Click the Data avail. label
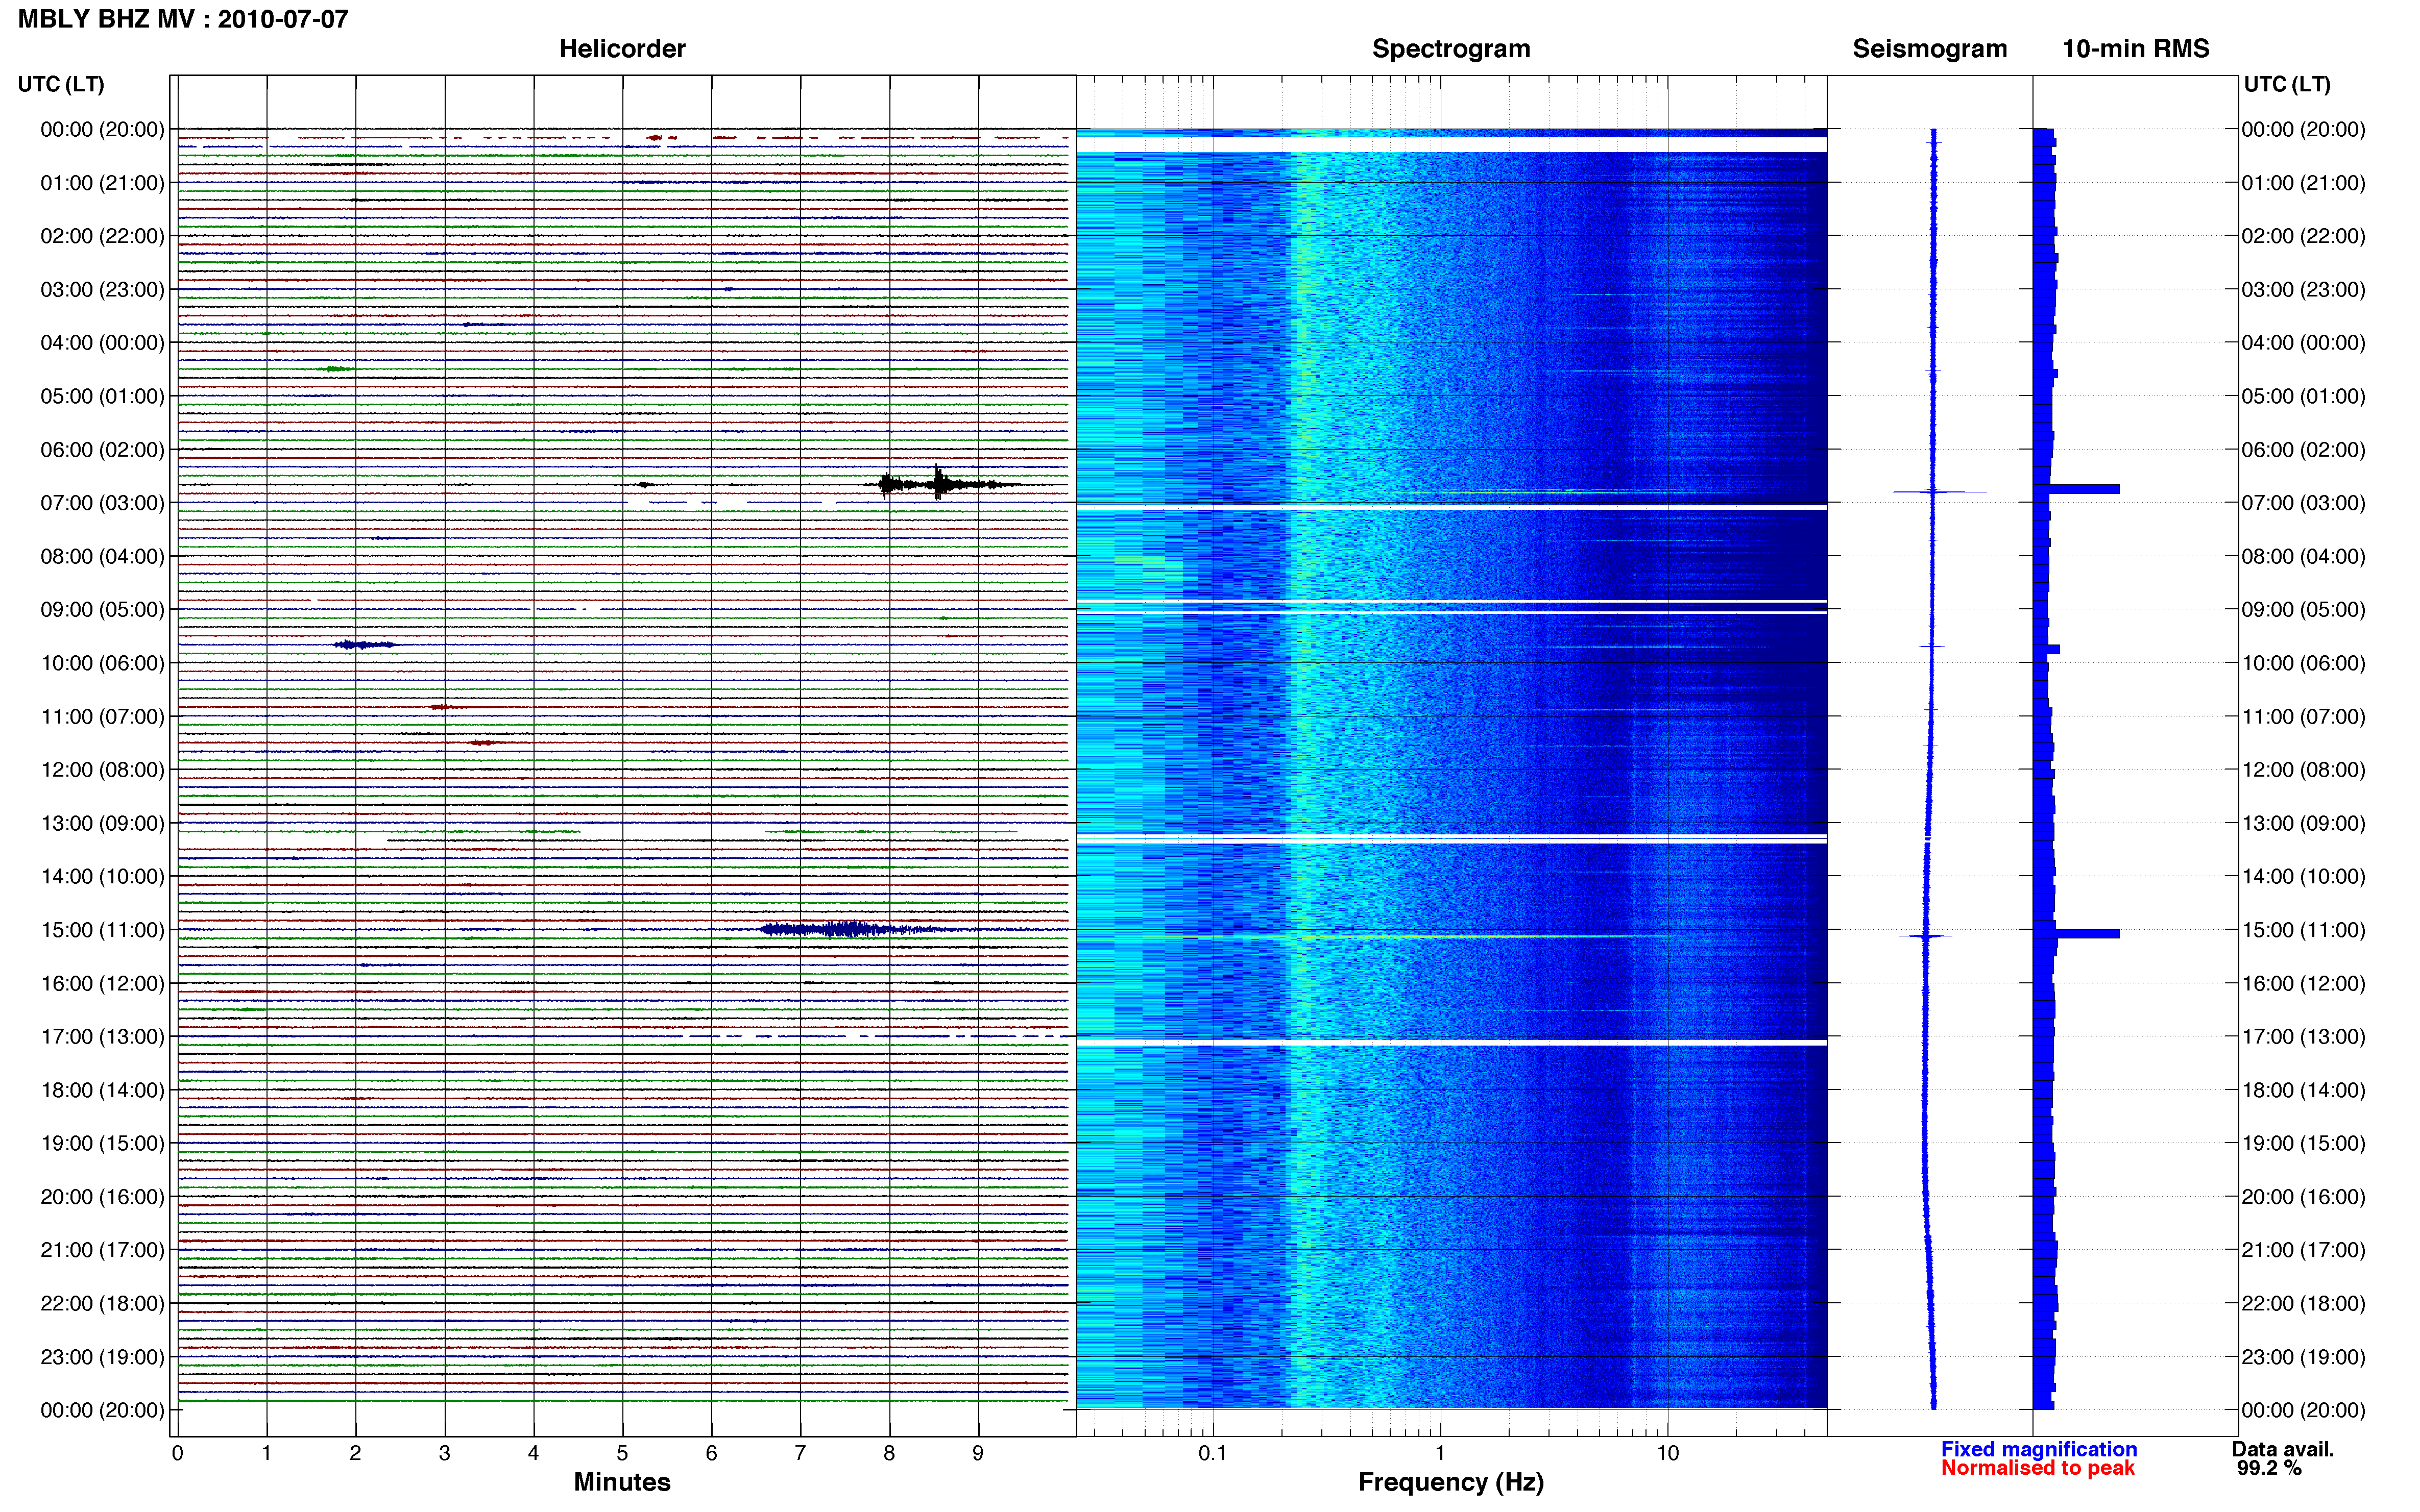 2283,1449
